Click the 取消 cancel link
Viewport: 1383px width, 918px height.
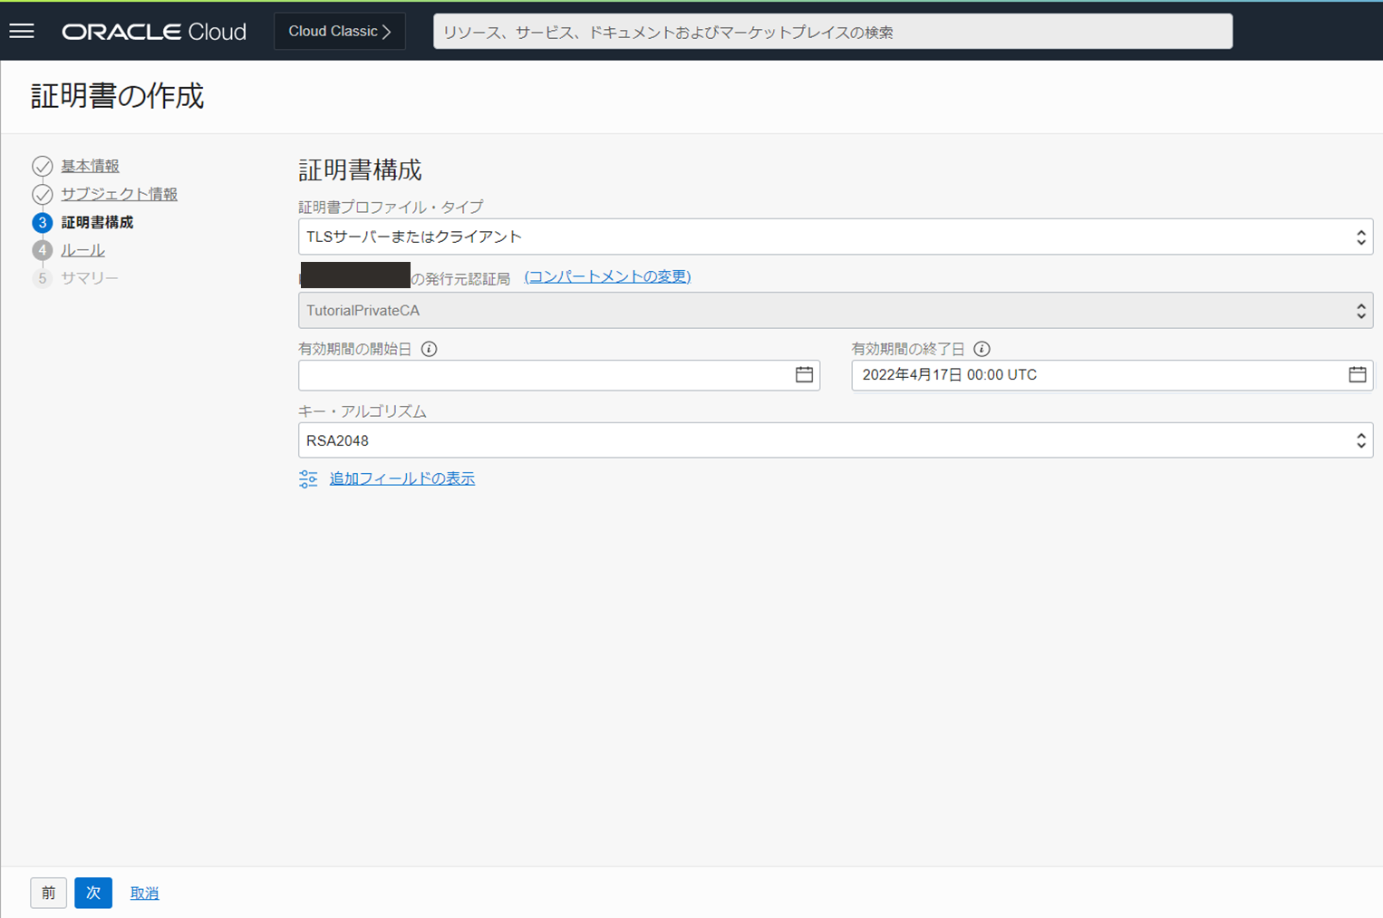tap(144, 894)
